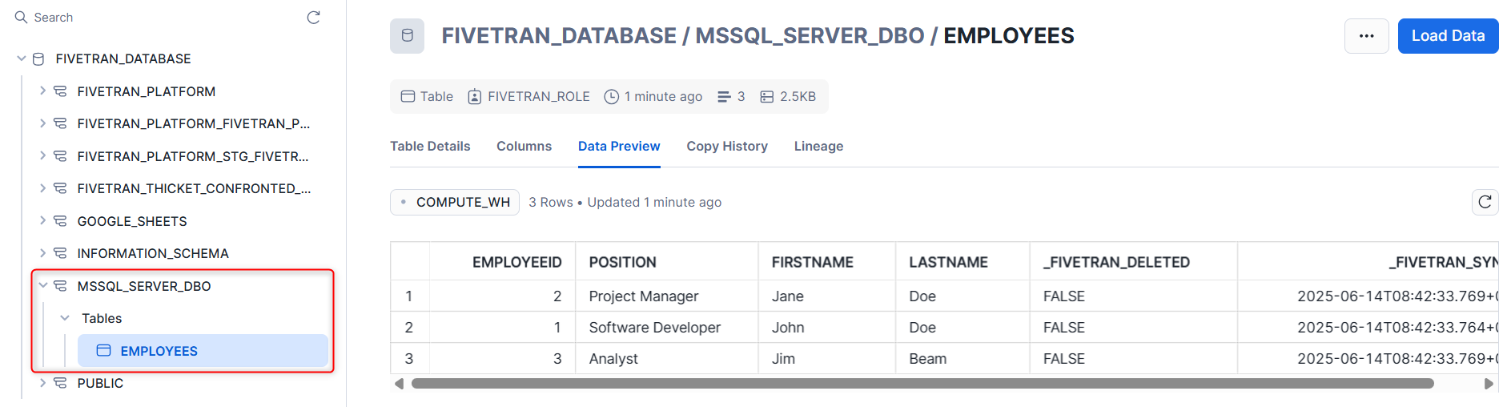Click the FIVETRAN_PLATFORM schema icon
1499x407 pixels.
(60, 91)
